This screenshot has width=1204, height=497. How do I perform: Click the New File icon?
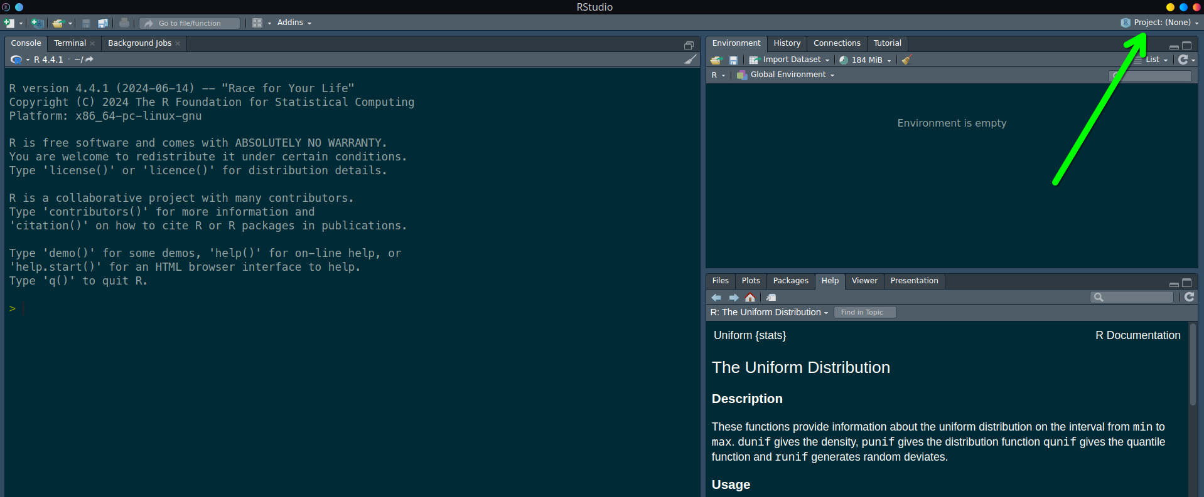(x=9, y=23)
